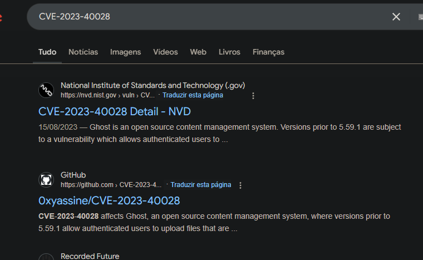The image size is (423, 260).
Task: Open the three-dot menu for NVD result
Action: (x=253, y=96)
